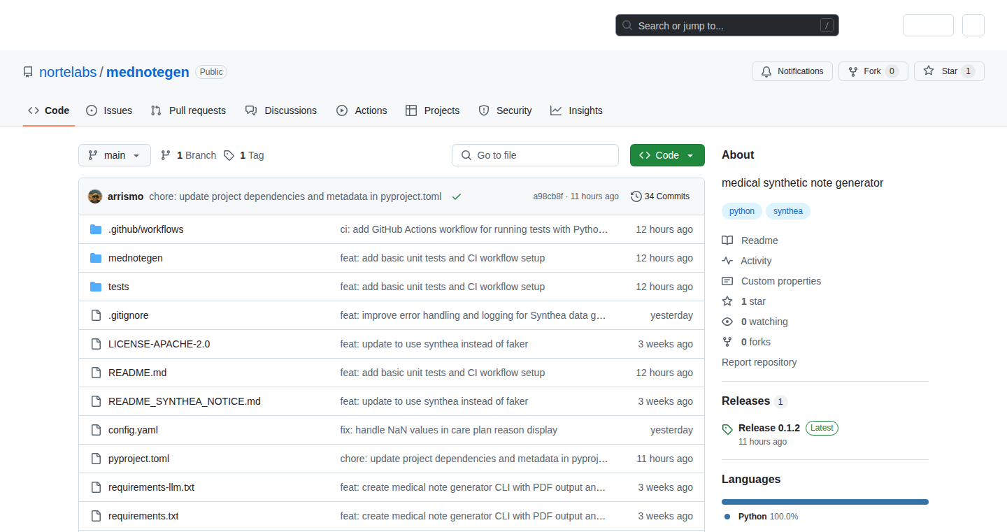Click the fork icon beside 0 forks
Viewport: 1007px width, 532px height.
click(727, 342)
